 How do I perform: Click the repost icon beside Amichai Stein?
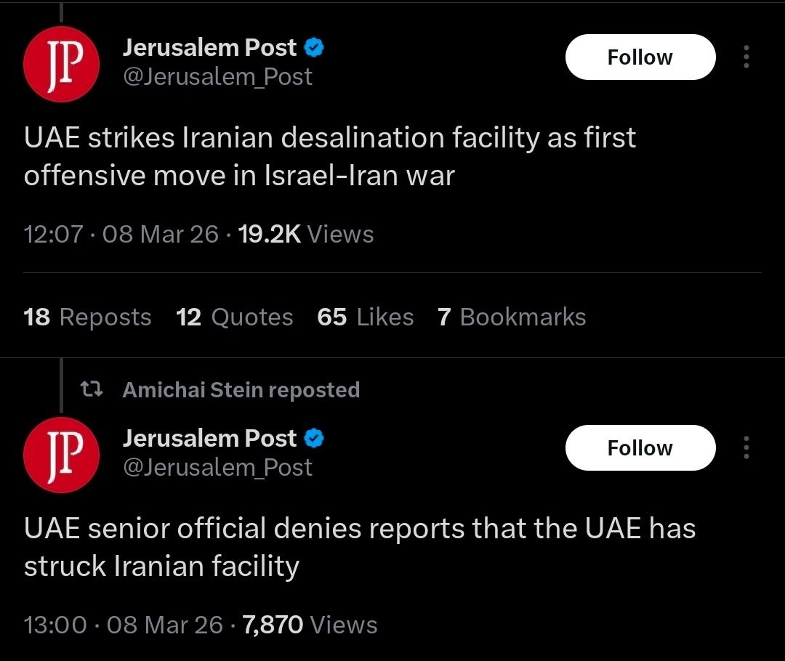pyautogui.click(x=91, y=390)
